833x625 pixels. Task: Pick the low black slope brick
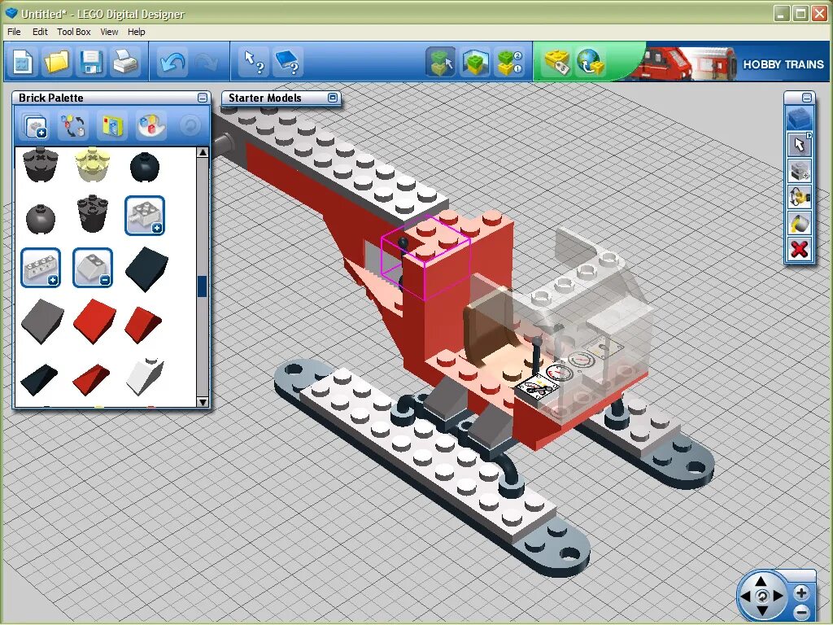tap(39, 379)
